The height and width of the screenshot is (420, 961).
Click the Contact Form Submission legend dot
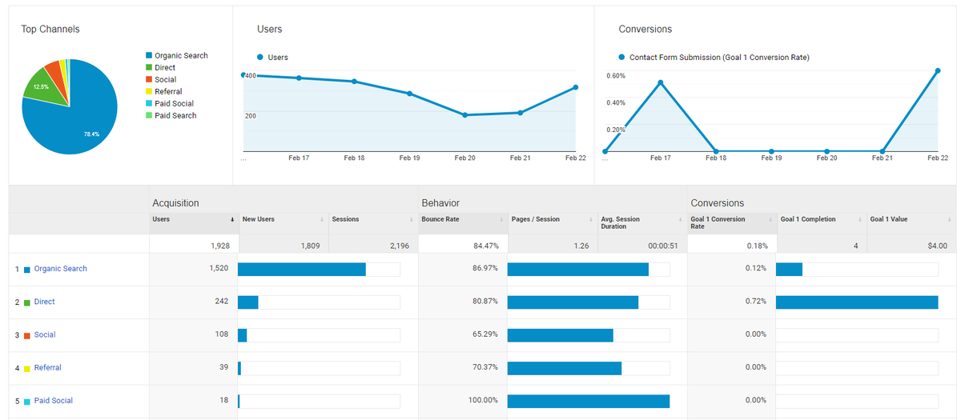pyautogui.click(x=622, y=57)
